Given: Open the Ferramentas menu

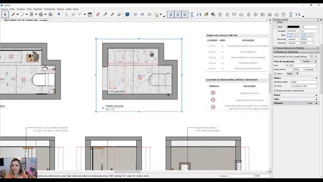Looking at the screenshot, I should click(x=49, y=9).
